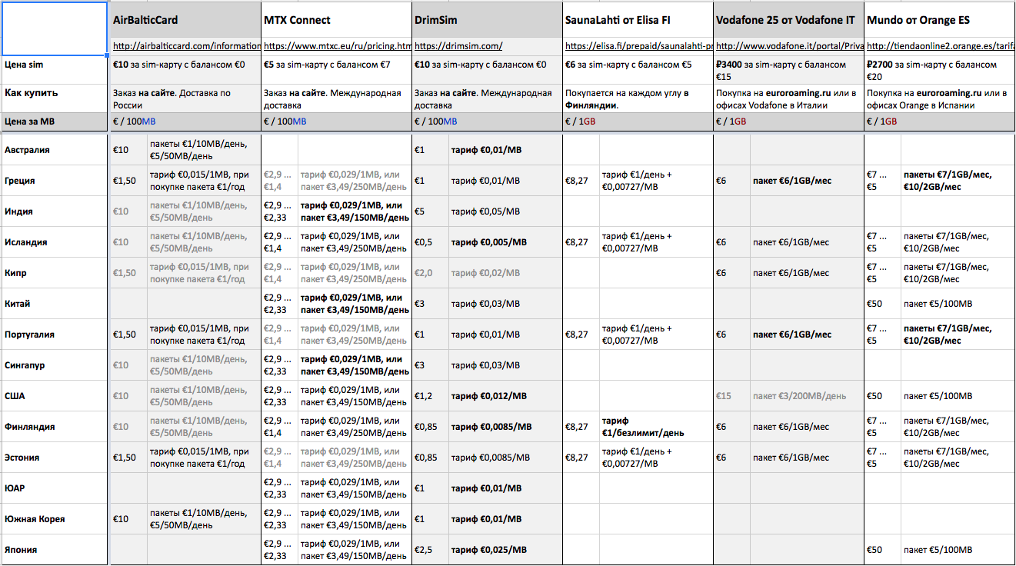The height and width of the screenshot is (566, 1016).
Task: Click 'офисах Orange в Испании' purchase cell
Action: 941,98
